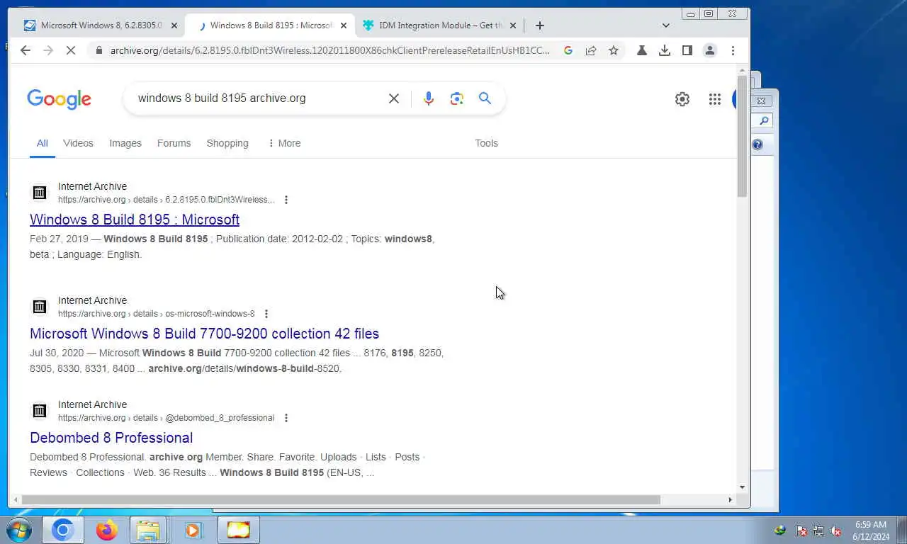
Task: Click the archive.org address bar URL
Action: [x=329, y=50]
